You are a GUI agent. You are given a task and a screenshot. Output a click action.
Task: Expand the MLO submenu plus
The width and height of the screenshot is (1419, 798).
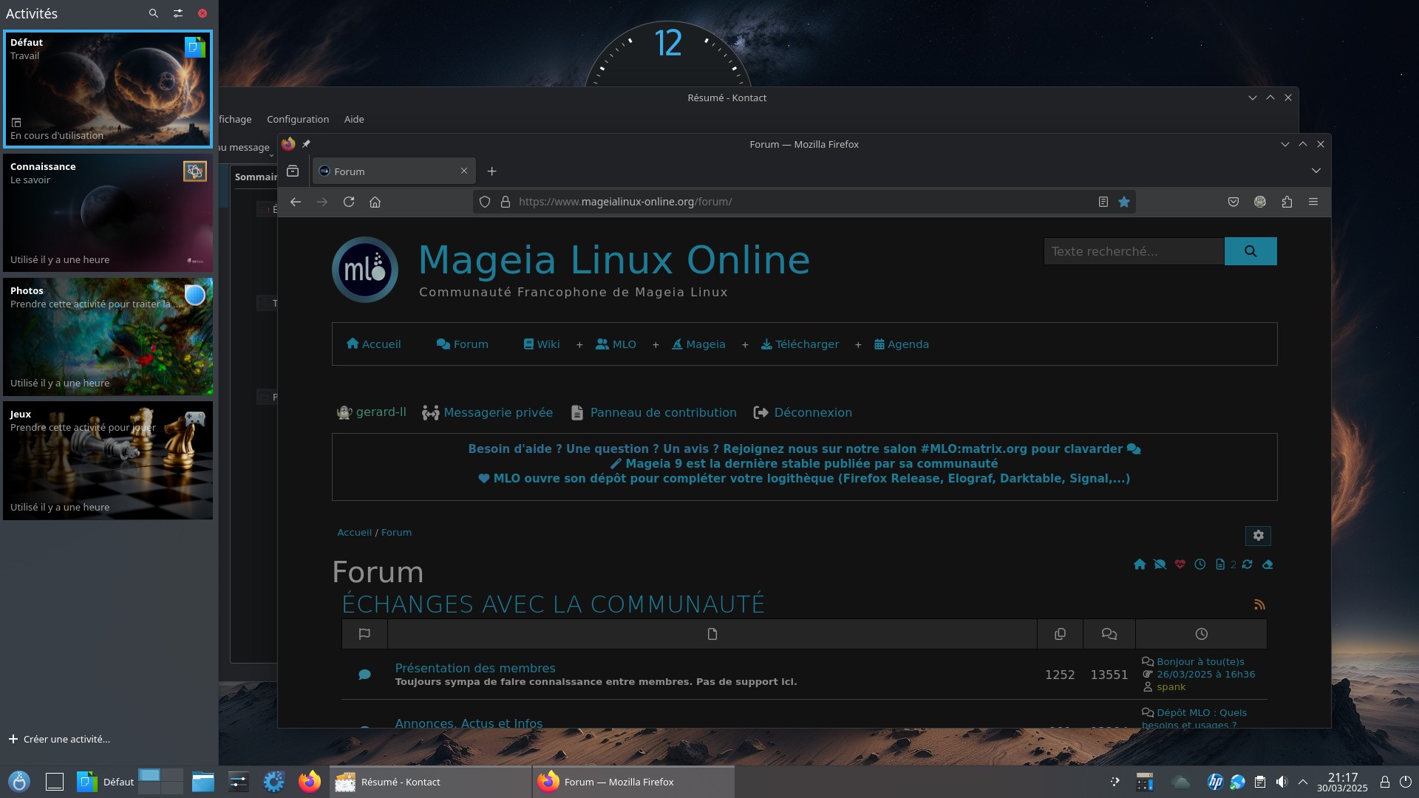656,345
